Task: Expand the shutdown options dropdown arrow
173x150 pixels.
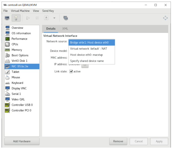Action: point(54,18)
